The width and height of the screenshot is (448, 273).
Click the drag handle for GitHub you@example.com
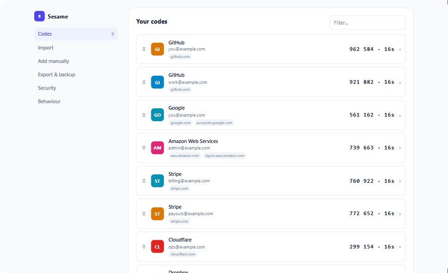coord(144,49)
